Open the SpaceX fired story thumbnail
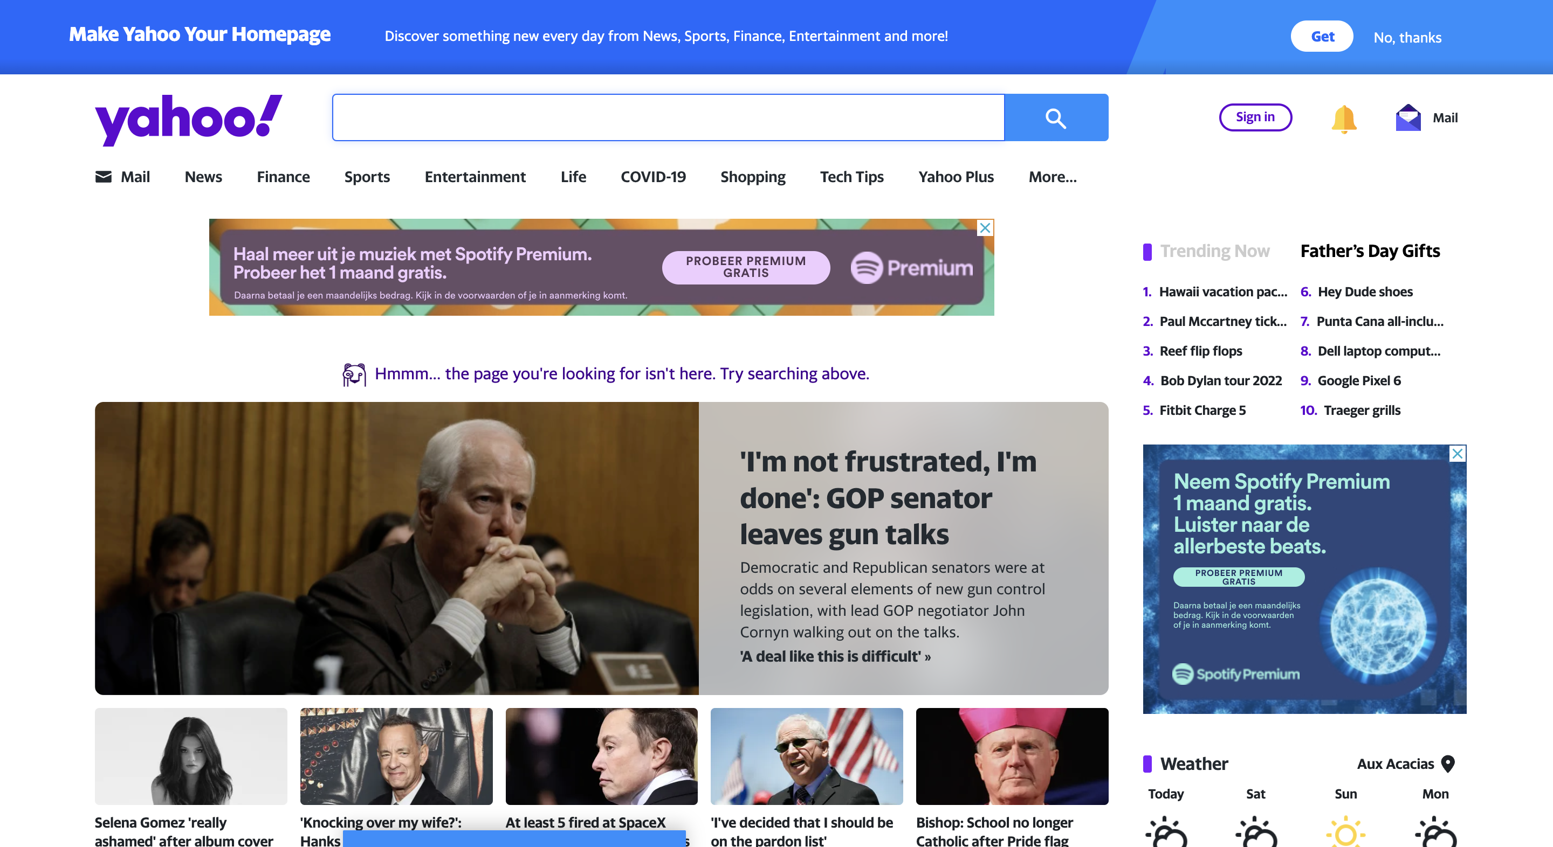 (601, 756)
